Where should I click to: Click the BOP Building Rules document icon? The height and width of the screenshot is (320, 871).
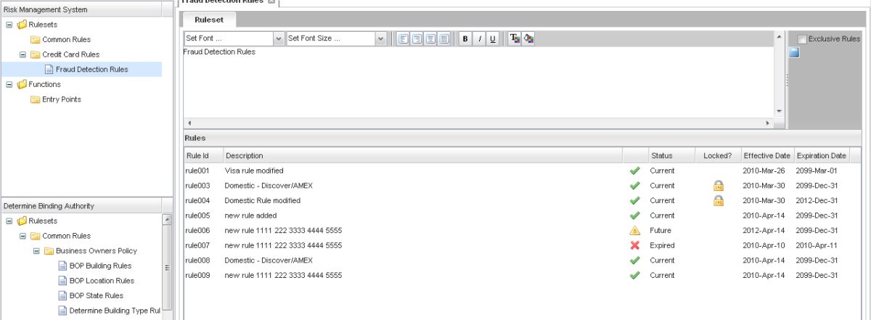pyautogui.click(x=62, y=266)
